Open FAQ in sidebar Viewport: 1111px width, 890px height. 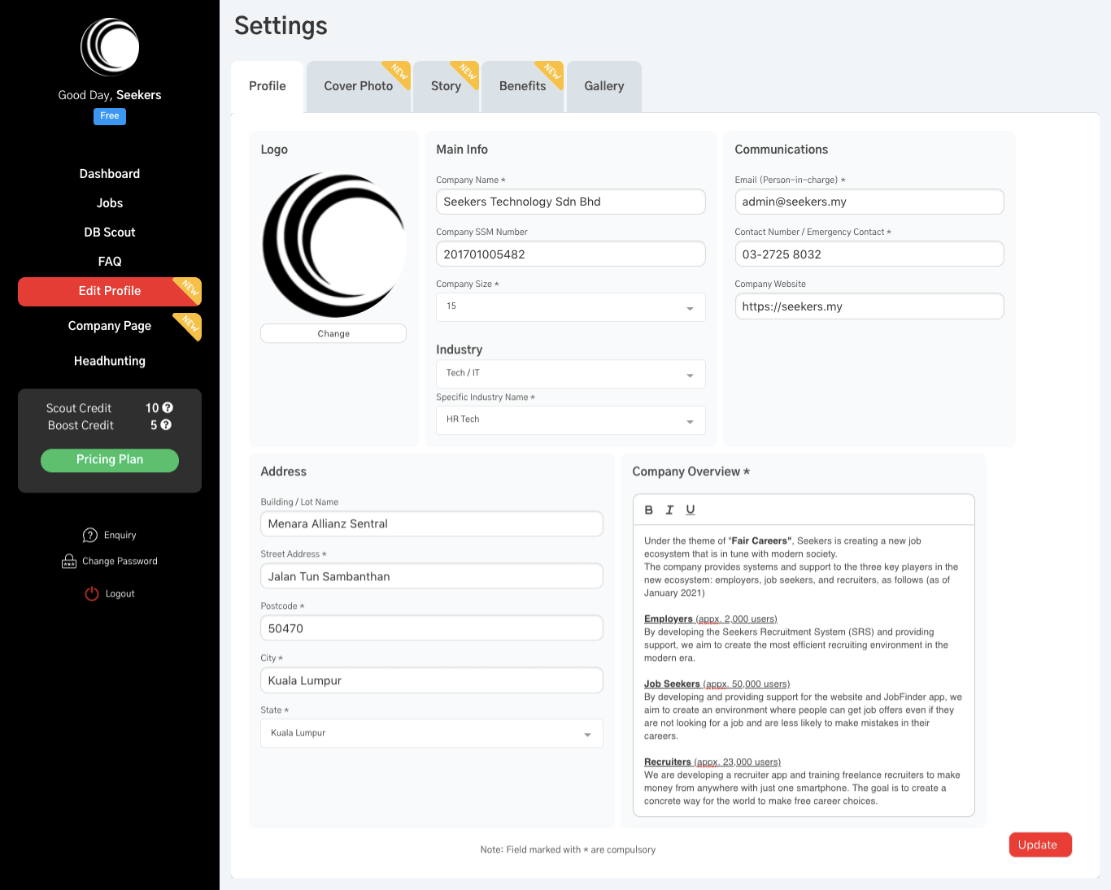coord(110,262)
